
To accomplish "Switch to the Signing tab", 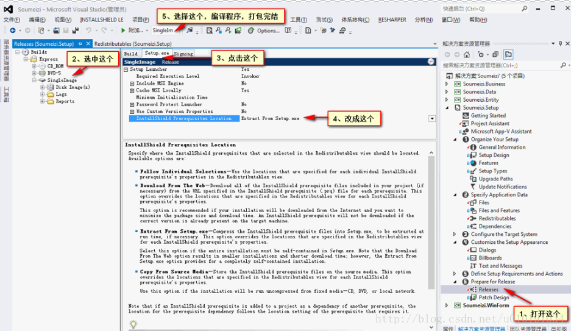I will (183, 54).
